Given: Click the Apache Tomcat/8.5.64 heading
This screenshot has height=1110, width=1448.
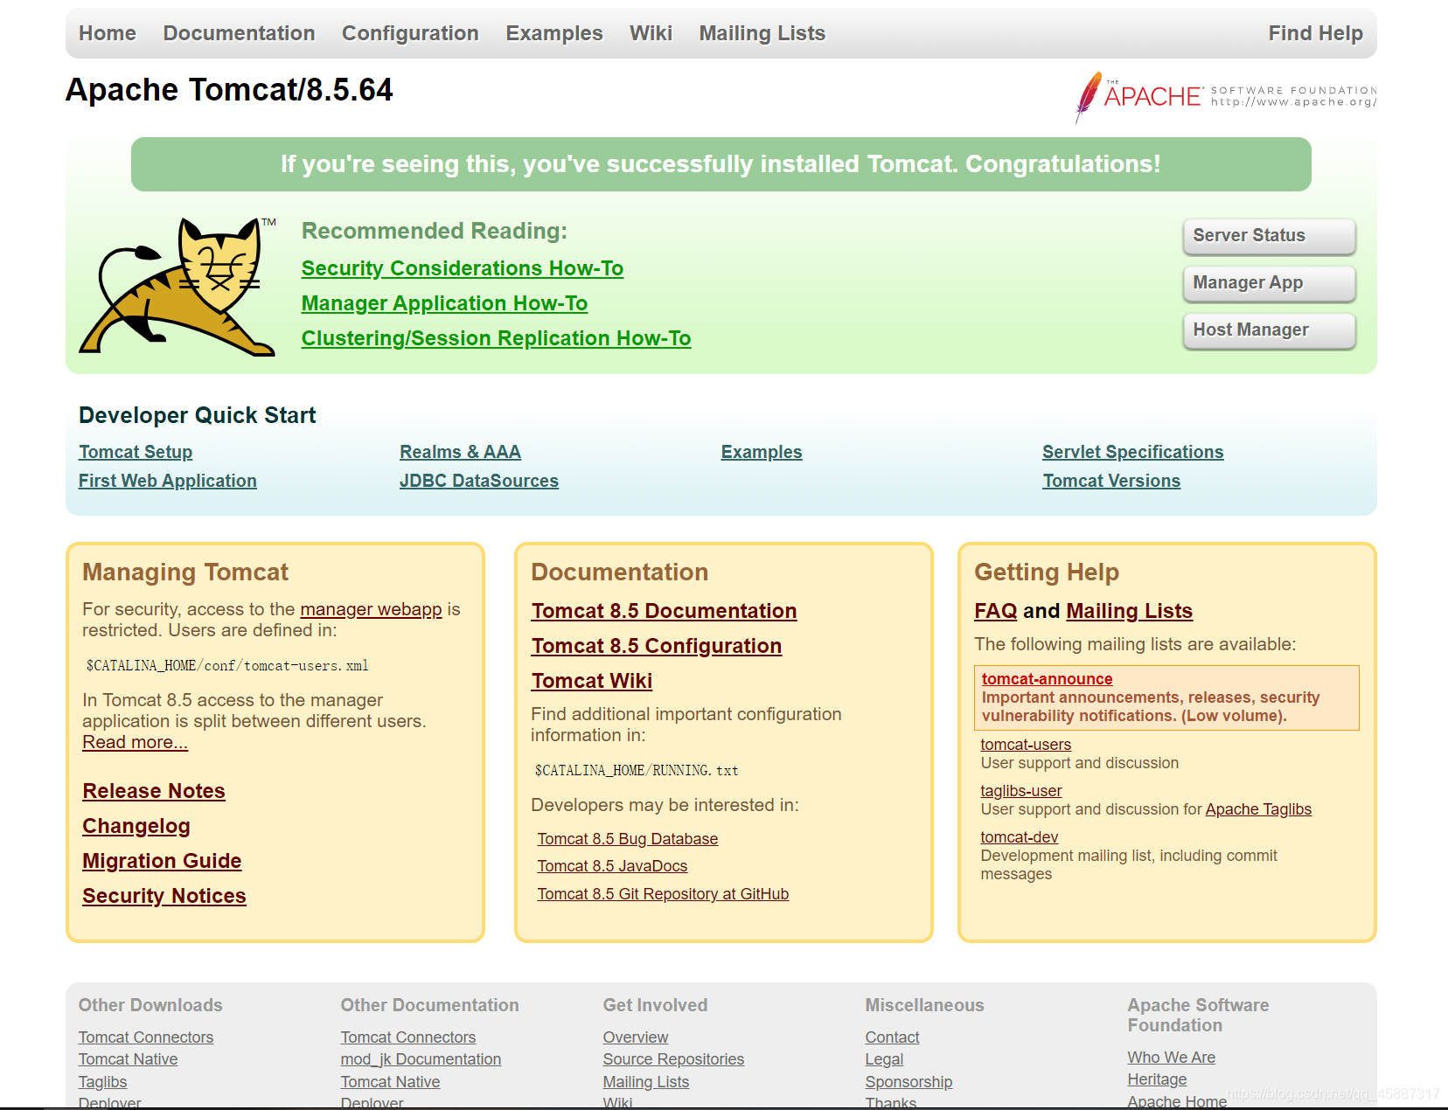Looking at the screenshot, I should pyautogui.click(x=229, y=90).
